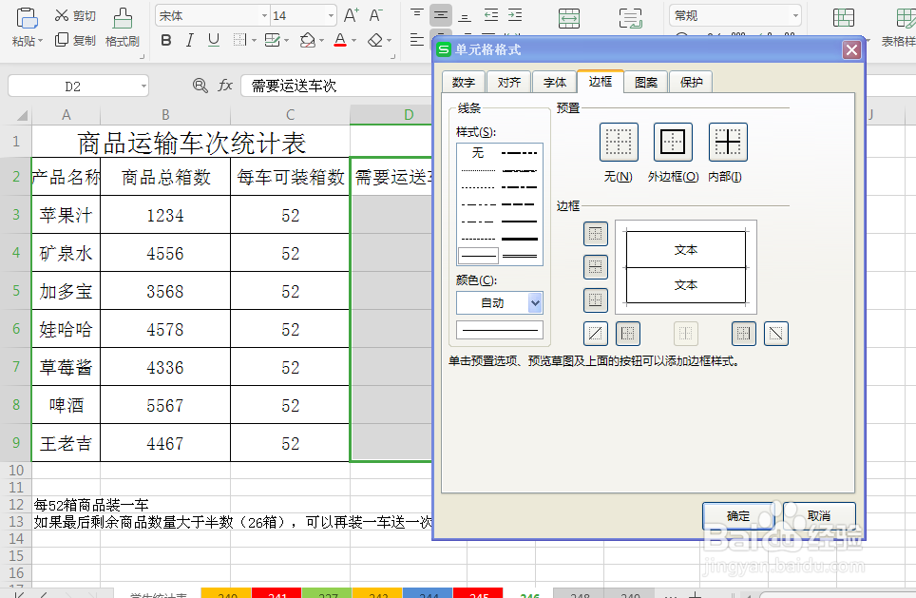Expand the Name Box dropdown D2

pos(143,87)
